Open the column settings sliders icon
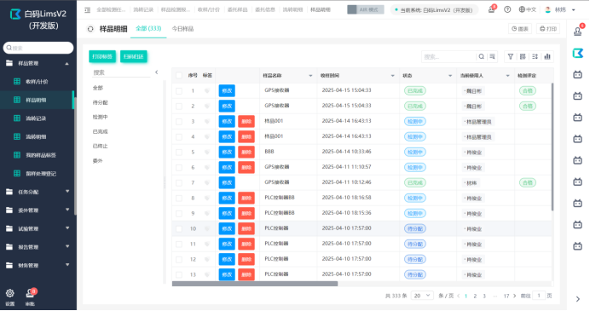Image resolution: width=590 pixels, height=311 pixels. click(535, 57)
